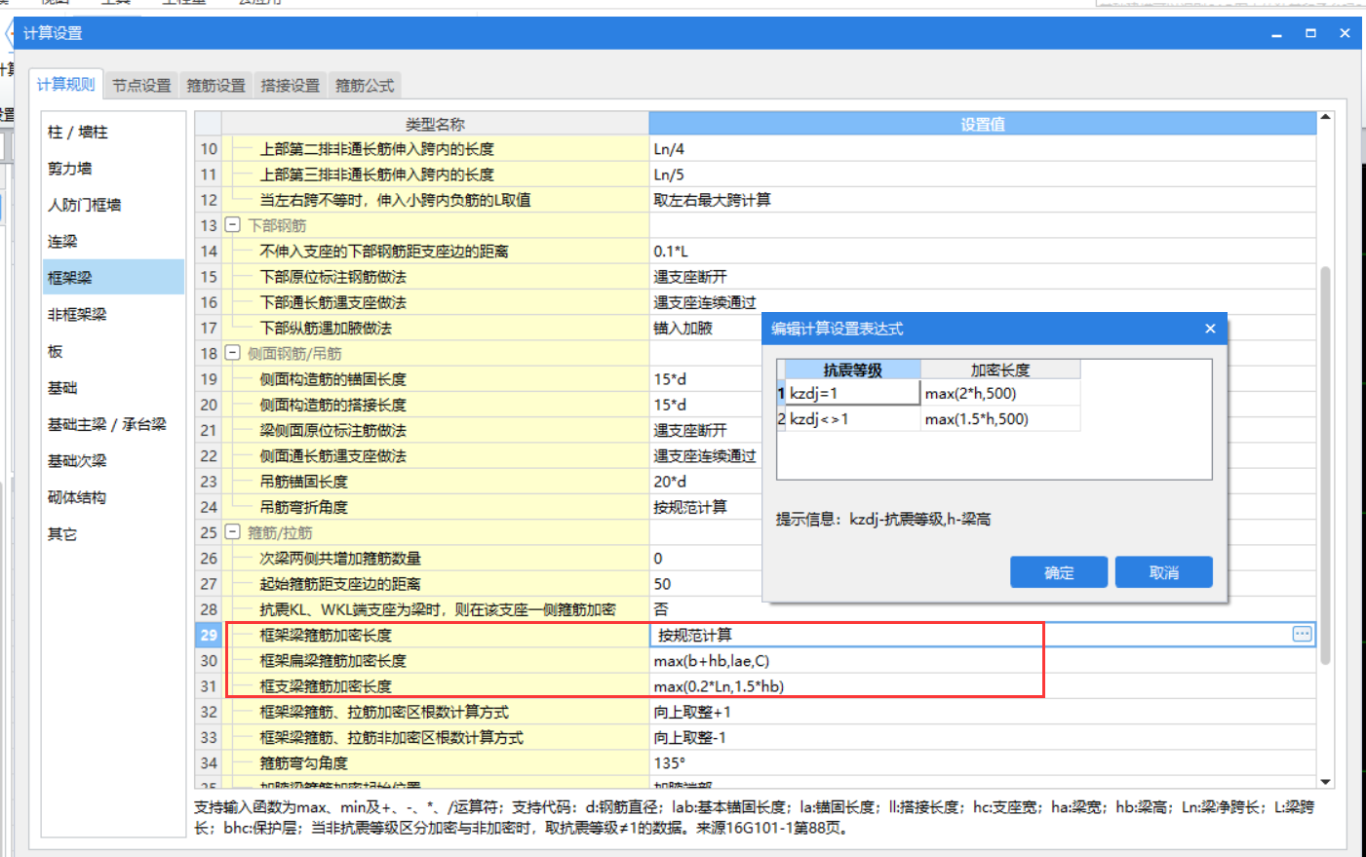Select row 梁侧面原位标注筋做法
The image size is (1366, 857).
(x=436, y=430)
